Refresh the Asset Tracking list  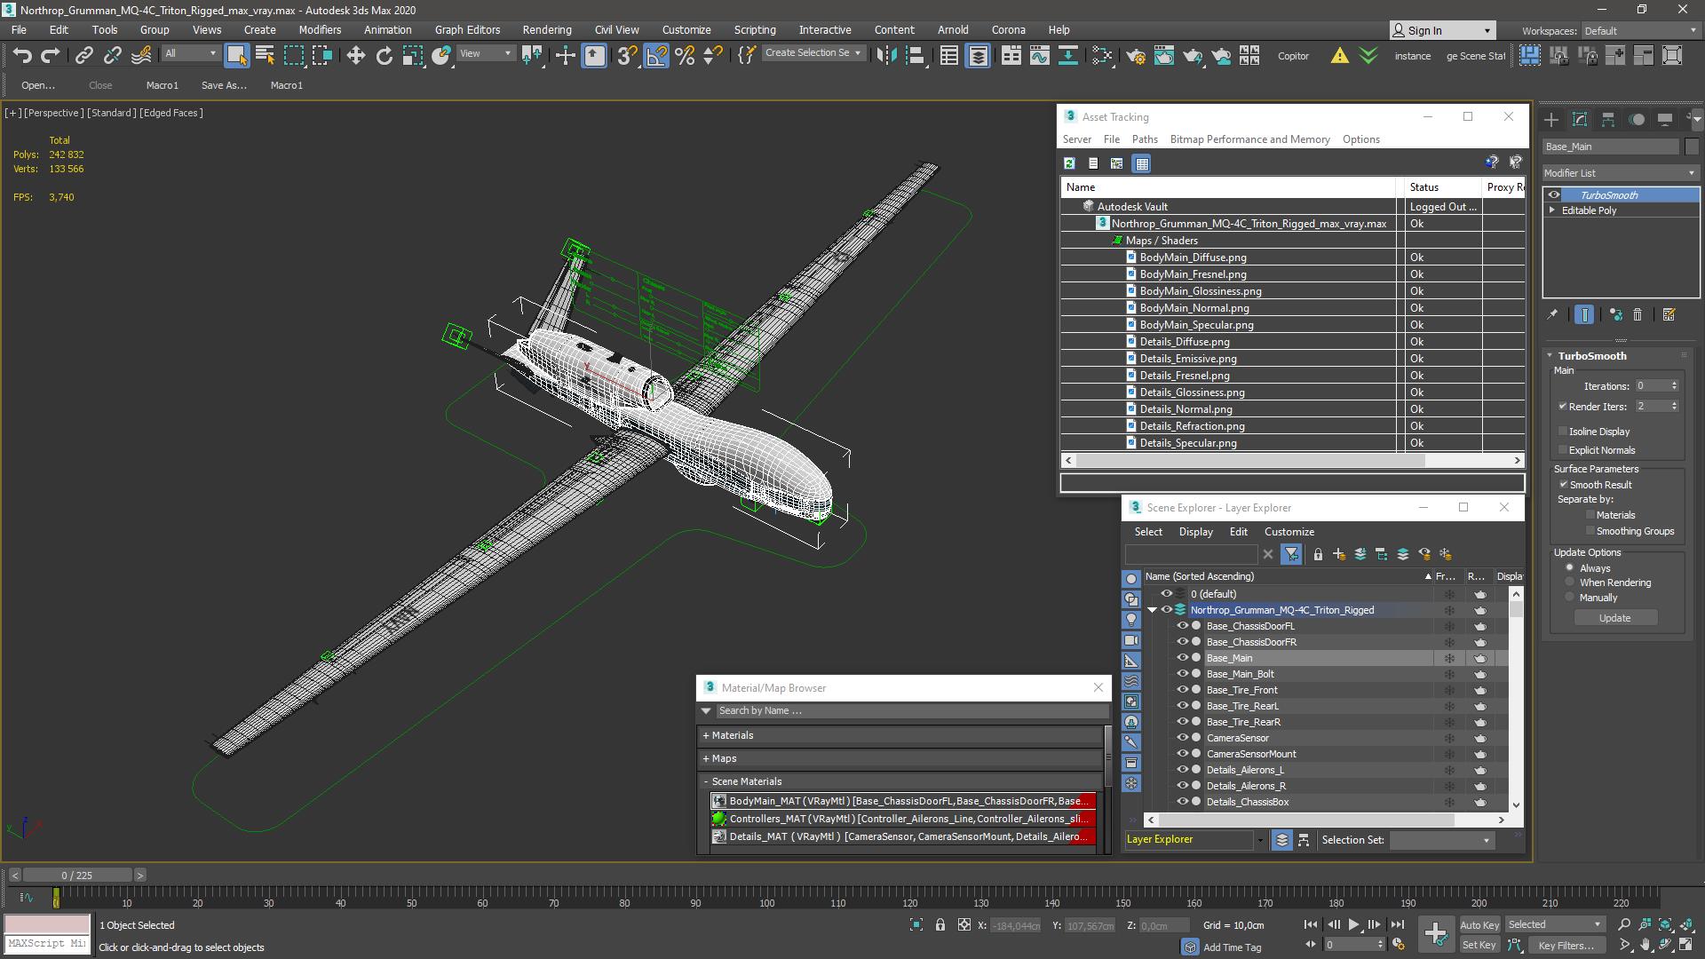tap(1070, 163)
